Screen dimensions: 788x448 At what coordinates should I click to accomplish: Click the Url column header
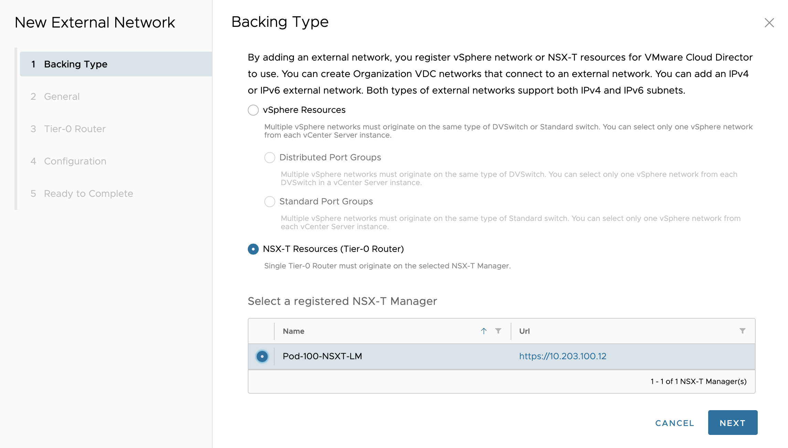[x=524, y=331]
